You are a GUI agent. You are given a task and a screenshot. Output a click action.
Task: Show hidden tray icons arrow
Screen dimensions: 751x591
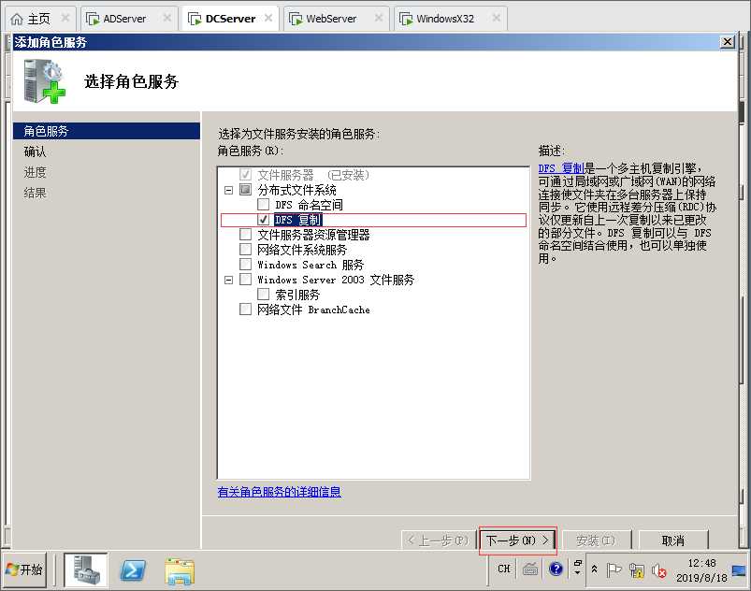[595, 569]
